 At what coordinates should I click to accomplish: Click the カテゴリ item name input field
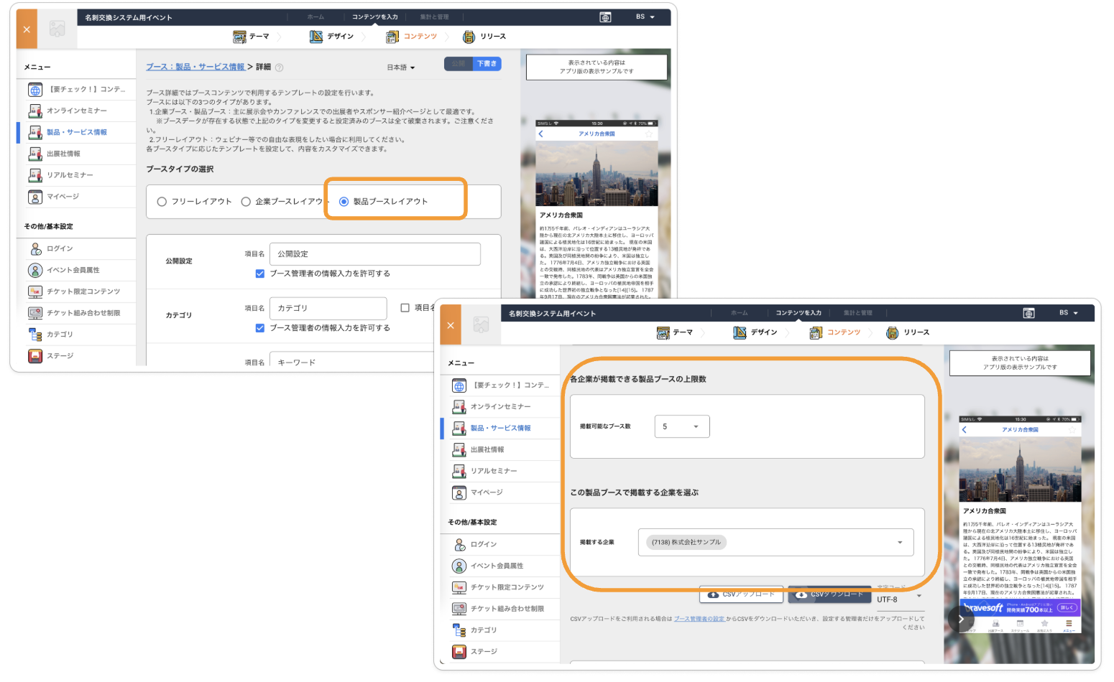click(328, 309)
